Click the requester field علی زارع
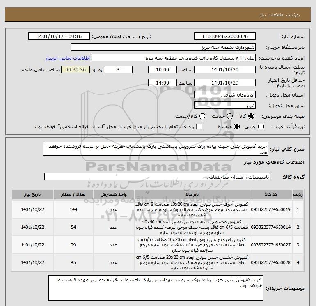 point(174,58)
